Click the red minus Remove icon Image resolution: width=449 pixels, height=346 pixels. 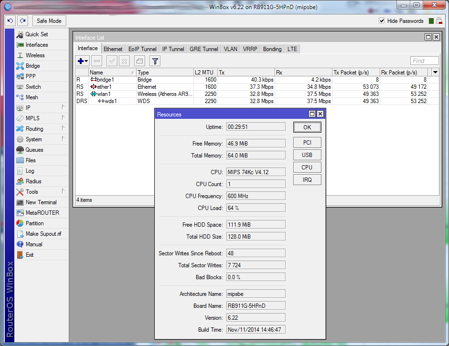tap(97, 61)
